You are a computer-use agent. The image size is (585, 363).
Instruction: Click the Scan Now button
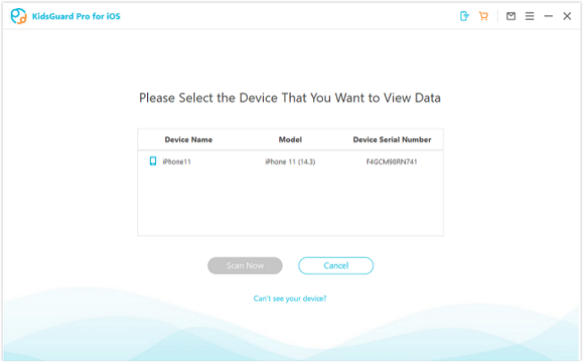[244, 265]
